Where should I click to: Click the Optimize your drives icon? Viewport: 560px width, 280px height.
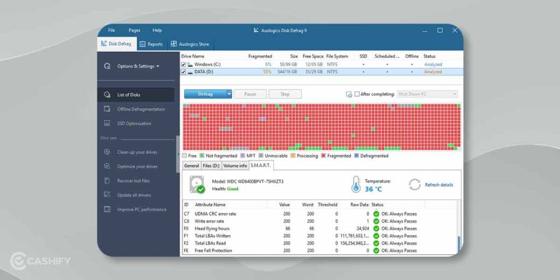click(x=107, y=166)
